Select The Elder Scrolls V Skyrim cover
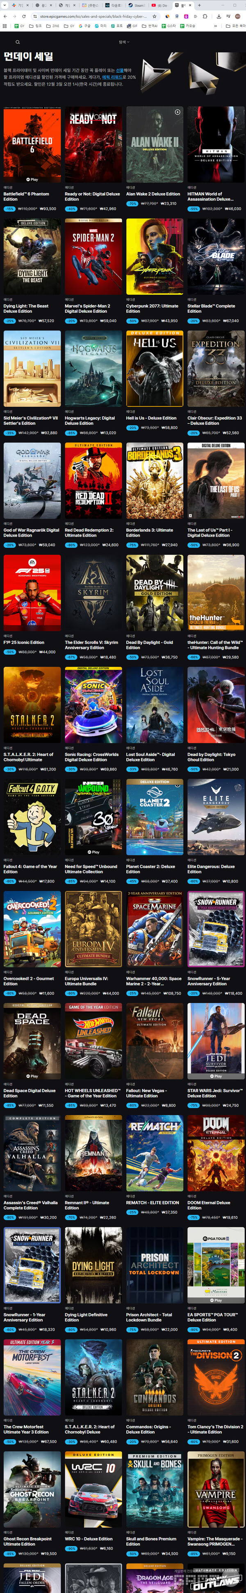The width and height of the screenshot is (246, 1593). tap(93, 592)
